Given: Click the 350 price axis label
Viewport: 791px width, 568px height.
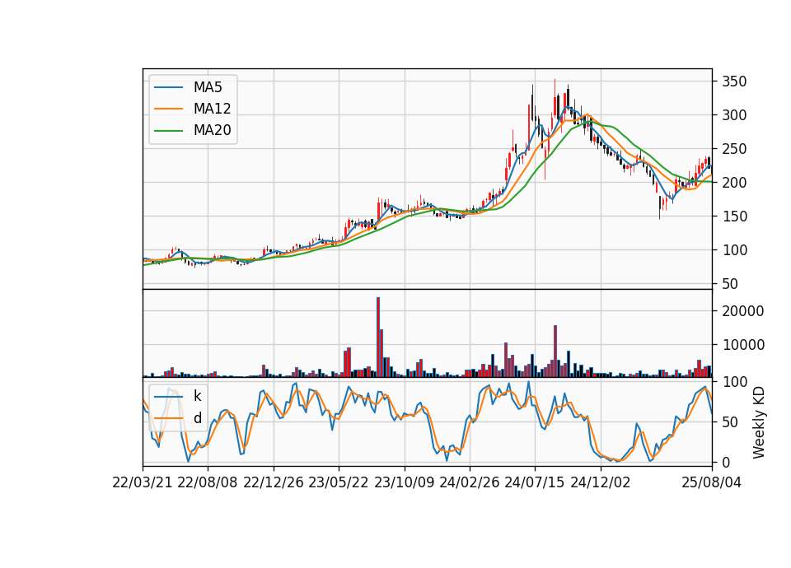Looking at the screenshot, I should pos(734,81).
